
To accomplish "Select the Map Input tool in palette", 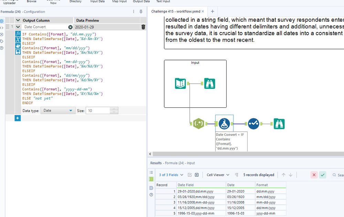I will click(x=119, y=1).
